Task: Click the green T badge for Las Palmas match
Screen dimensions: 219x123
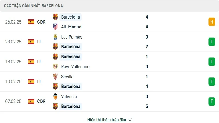Action: coord(211,42)
